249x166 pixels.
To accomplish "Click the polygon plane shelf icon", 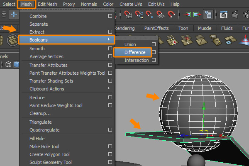I will click(13, 40).
